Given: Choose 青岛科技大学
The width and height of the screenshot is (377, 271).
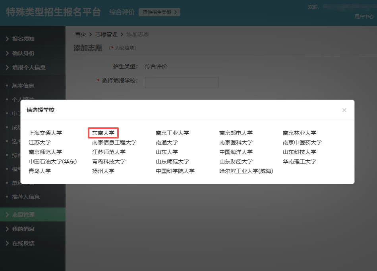Looking at the screenshot, I should coord(109,161).
